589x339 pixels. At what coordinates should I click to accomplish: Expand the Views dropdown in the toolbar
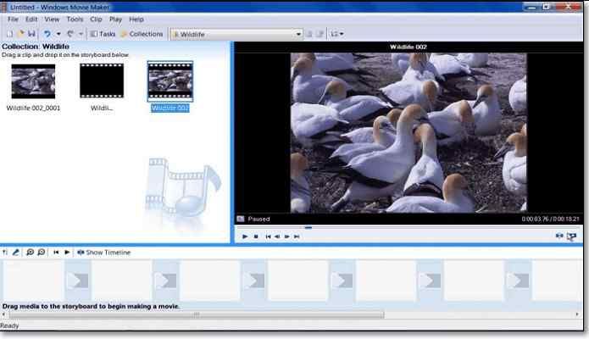click(x=339, y=34)
